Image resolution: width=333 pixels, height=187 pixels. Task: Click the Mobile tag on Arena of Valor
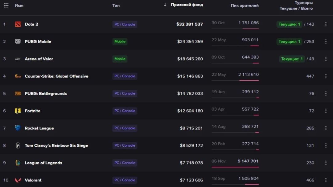click(120, 59)
